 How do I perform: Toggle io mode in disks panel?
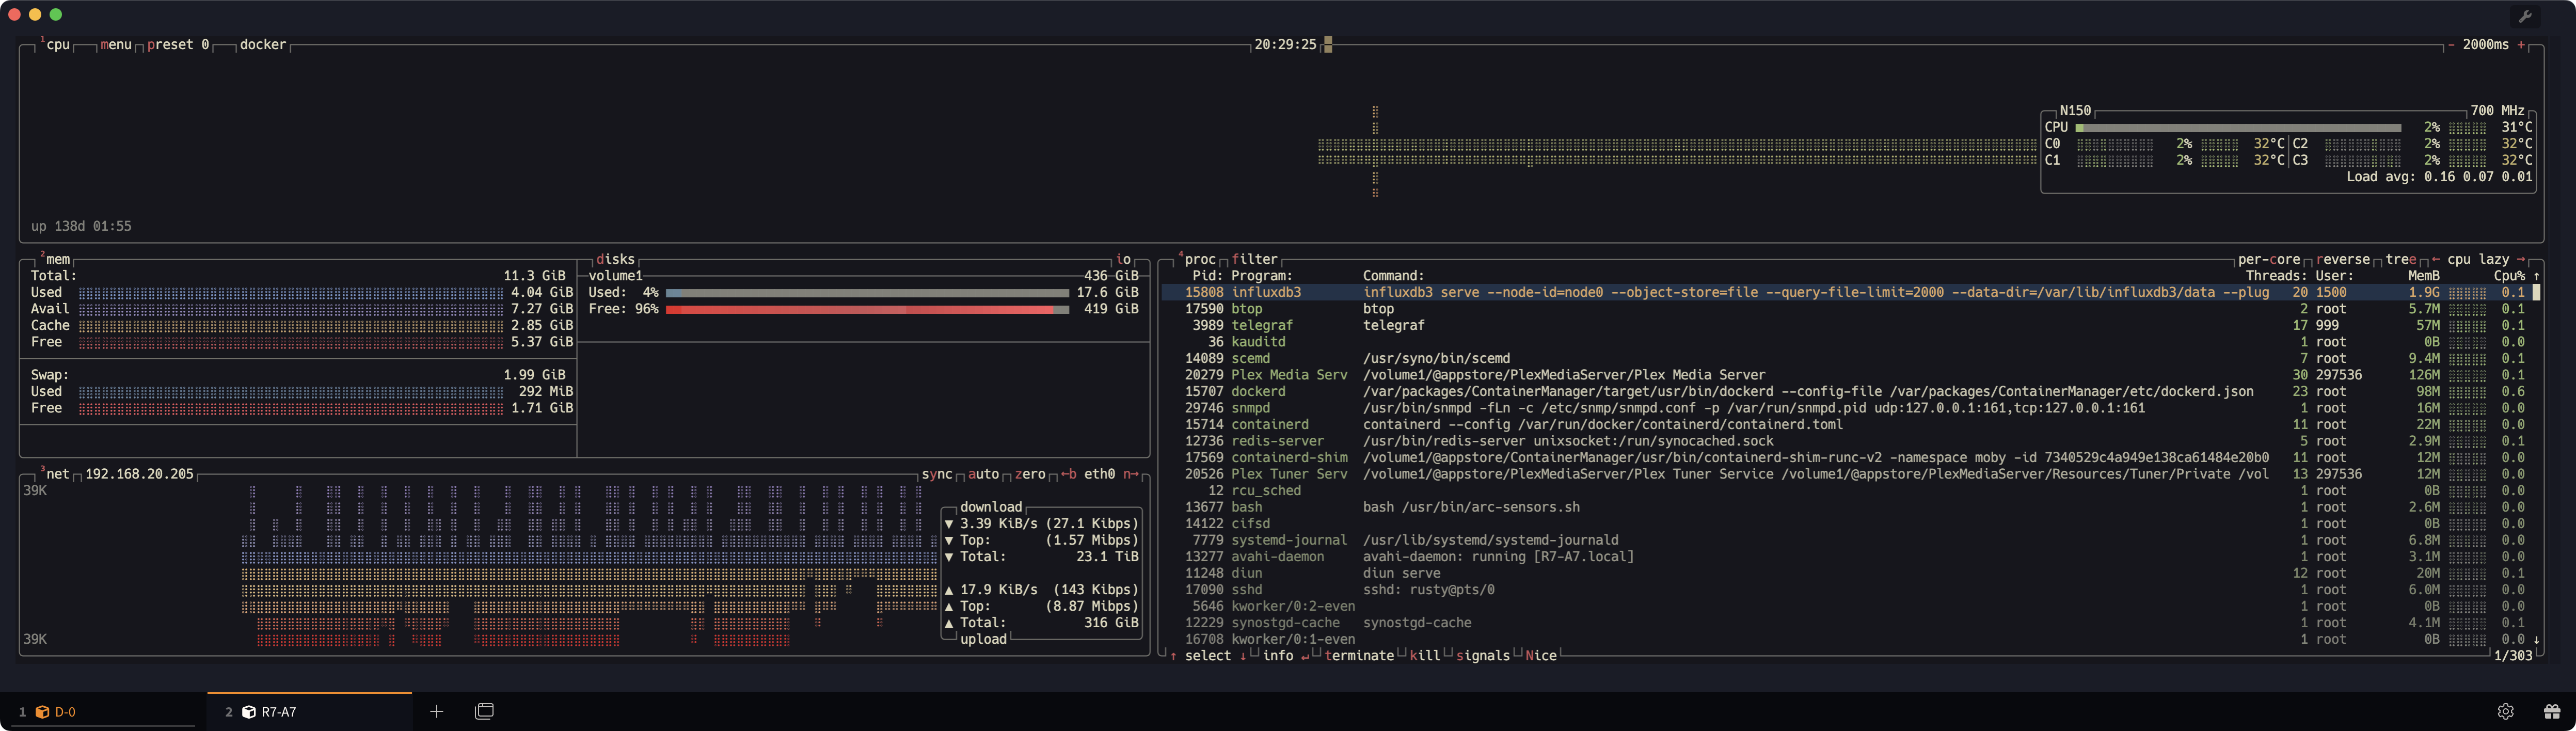tap(1123, 260)
